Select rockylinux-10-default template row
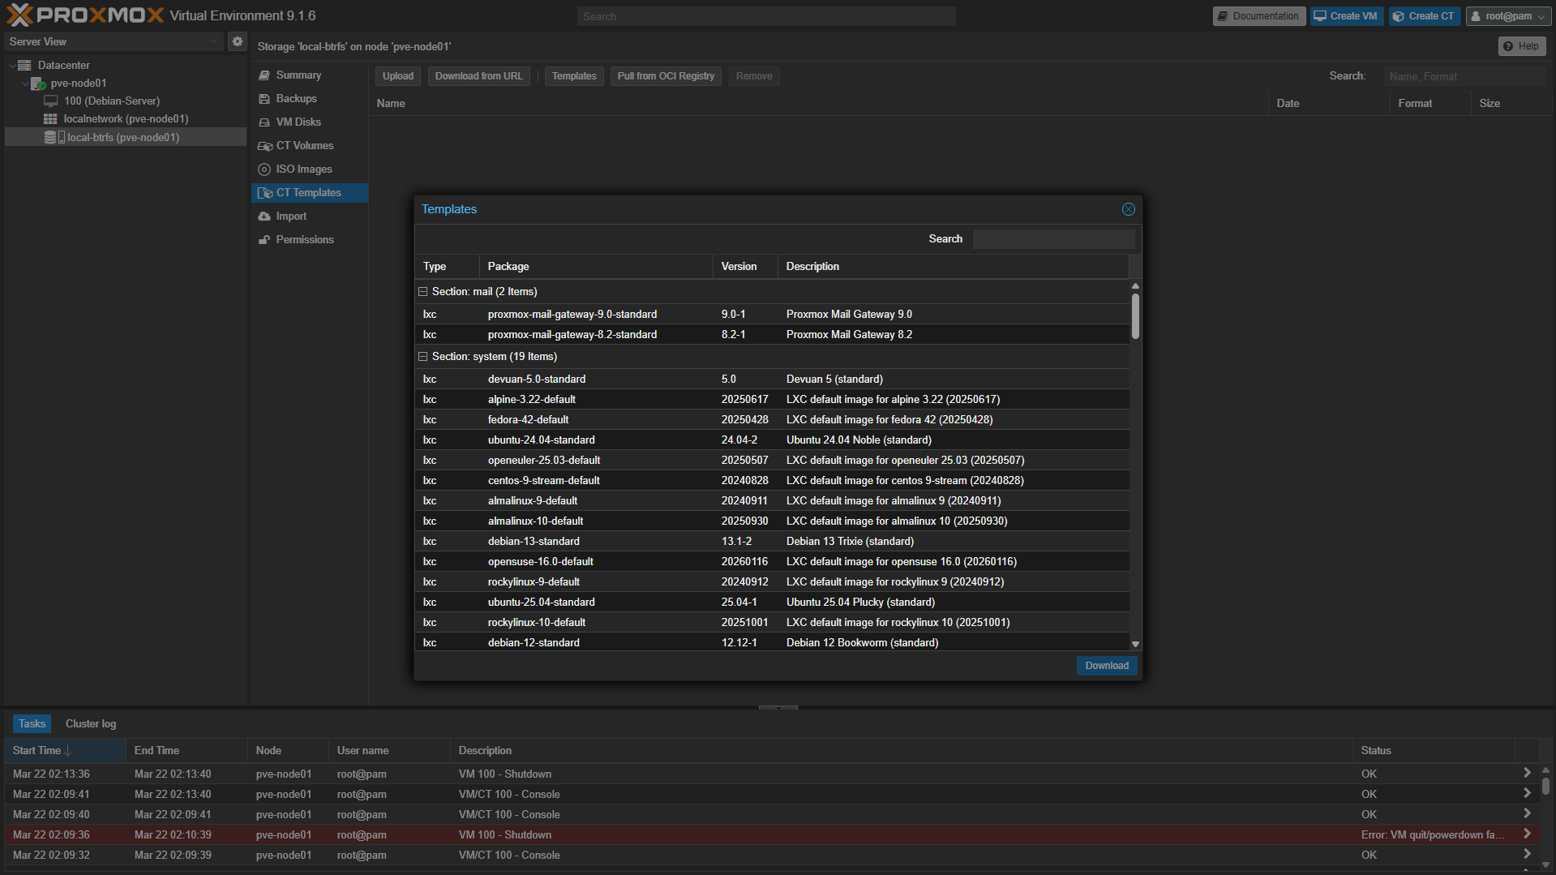Image resolution: width=1556 pixels, height=875 pixels. click(x=772, y=622)
